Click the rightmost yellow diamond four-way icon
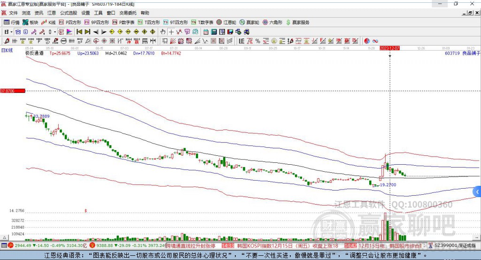This screenshot has height=260, width=481. 153,32
